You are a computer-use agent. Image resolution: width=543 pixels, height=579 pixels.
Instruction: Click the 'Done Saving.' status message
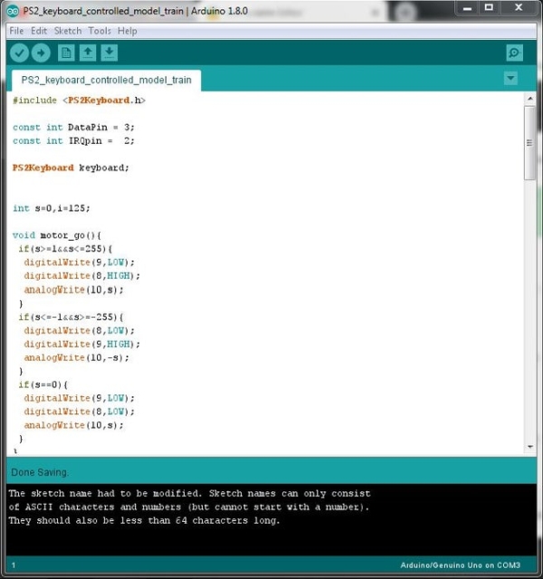40,472
